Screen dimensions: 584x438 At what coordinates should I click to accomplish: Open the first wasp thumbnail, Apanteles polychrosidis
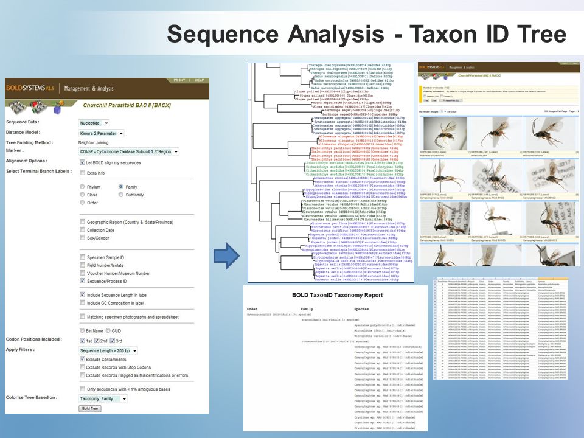(x=445, y=134)
